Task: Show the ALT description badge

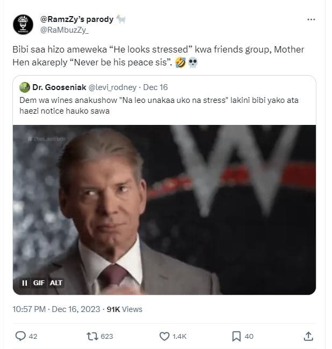Action: [x=56, y=283]
